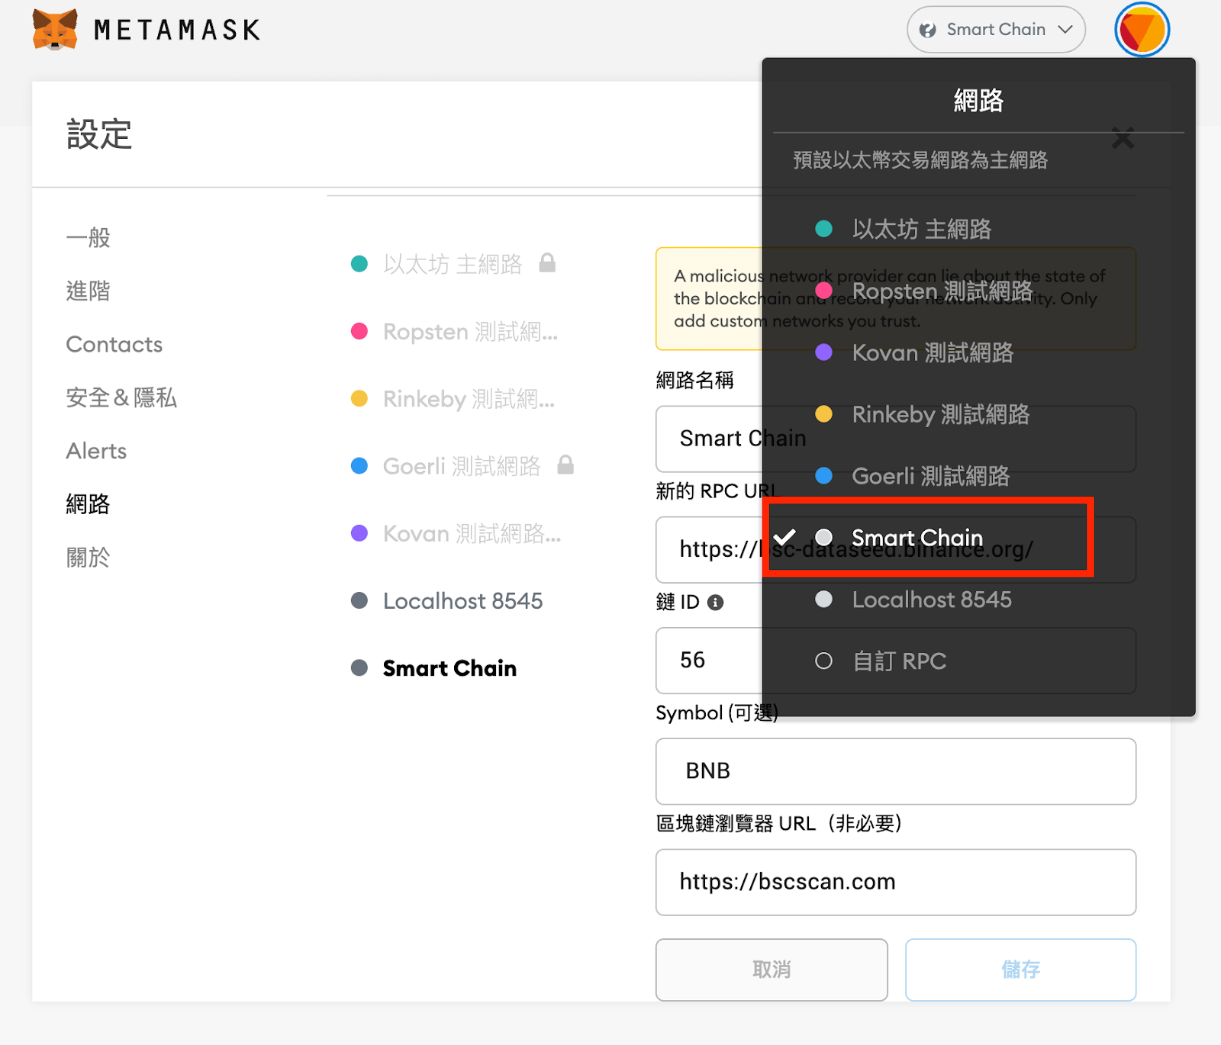Click the globe icon beside Smart Chain
Image resolution: width=1221 pixels, height=1045 pixels.
[926, 29]
